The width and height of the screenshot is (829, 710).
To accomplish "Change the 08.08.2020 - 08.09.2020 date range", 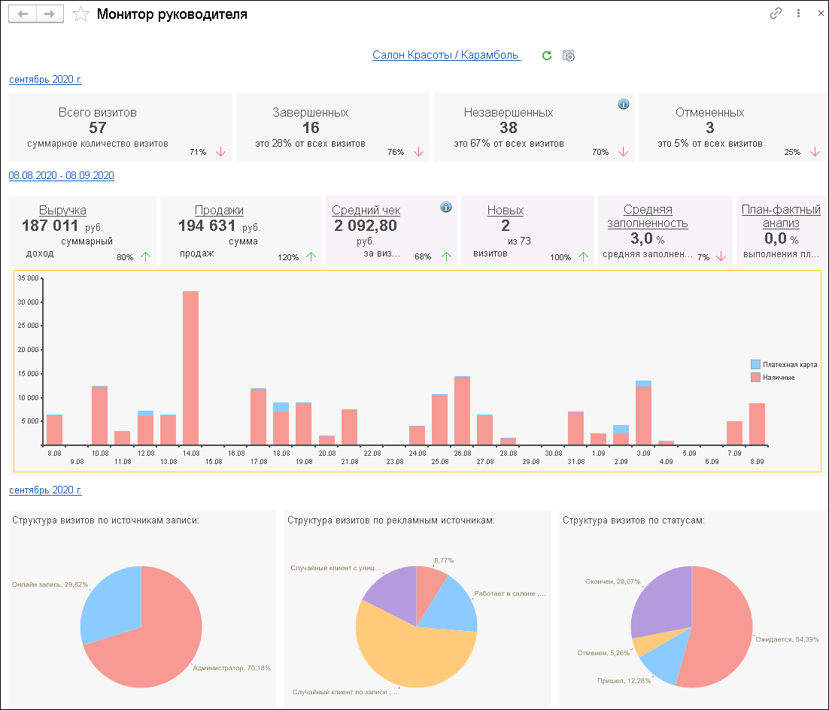I will click(x=62, y=175).
